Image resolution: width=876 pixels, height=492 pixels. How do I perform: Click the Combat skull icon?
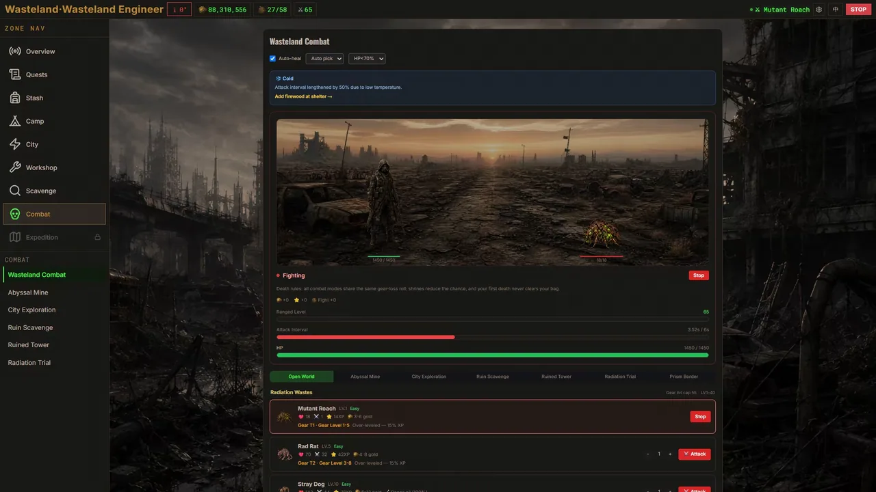pyautogui.click(x=14, y=214)
